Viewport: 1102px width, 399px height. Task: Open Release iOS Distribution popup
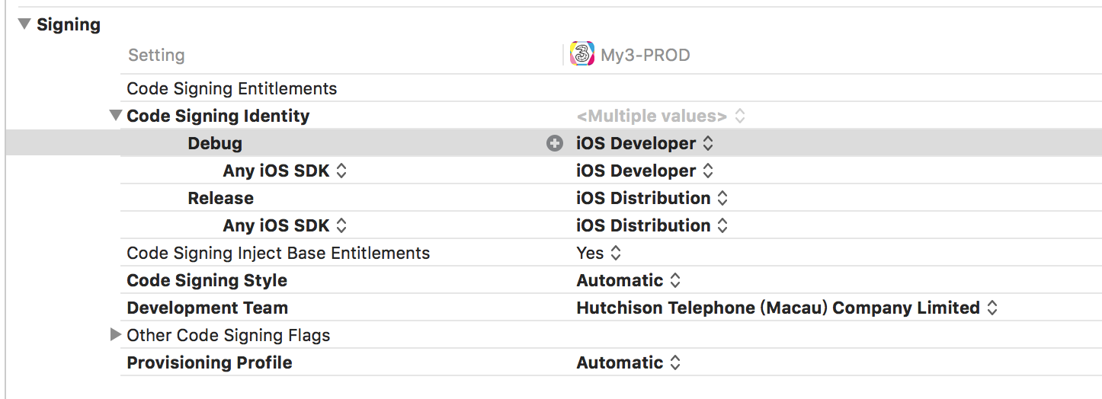[x=652, y=198]
